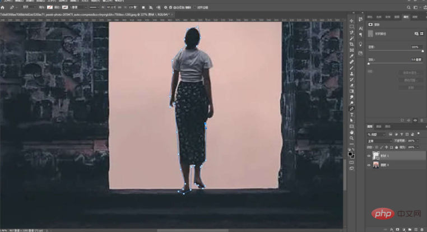This screenshot has height=232, width=427.
Task: Select the Crop tool
Action: click(351, 44)
